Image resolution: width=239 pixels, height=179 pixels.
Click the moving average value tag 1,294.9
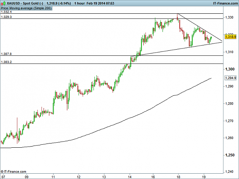(x=231, y=78)
